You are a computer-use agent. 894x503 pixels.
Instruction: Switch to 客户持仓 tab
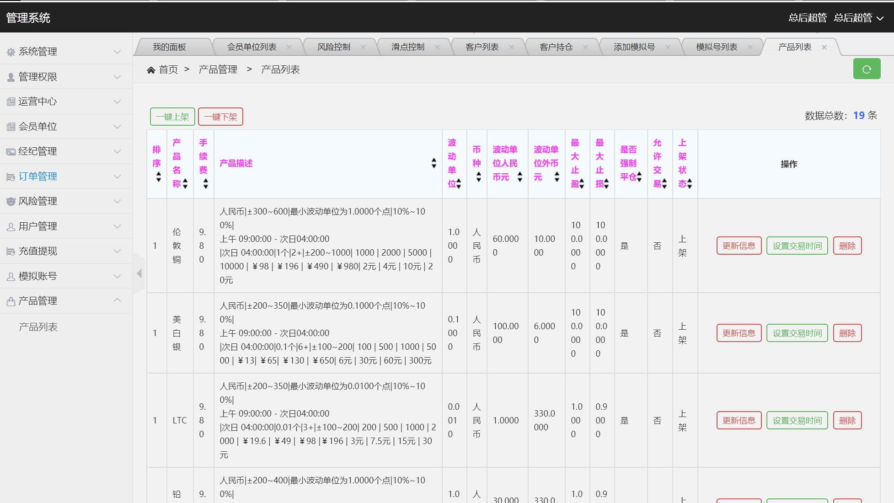point(556,47)
